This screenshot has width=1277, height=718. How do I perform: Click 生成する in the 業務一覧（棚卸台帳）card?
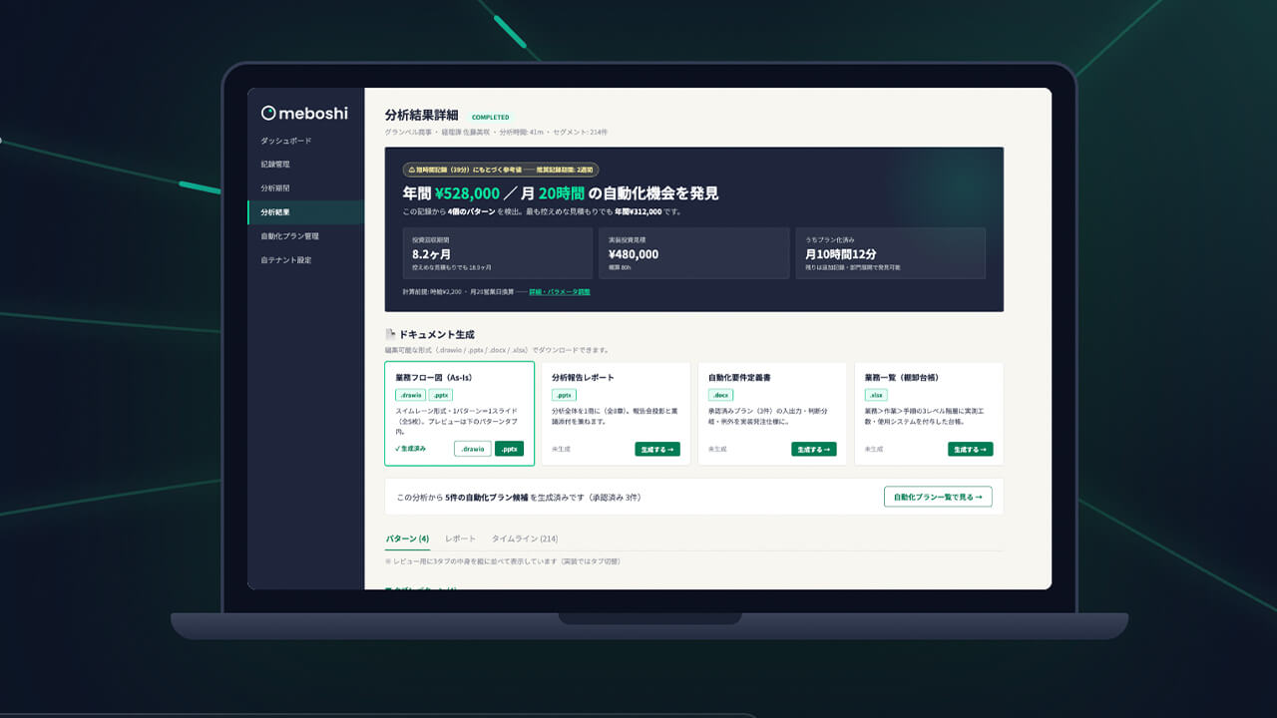pyautogui.click(x=971, y=450)
